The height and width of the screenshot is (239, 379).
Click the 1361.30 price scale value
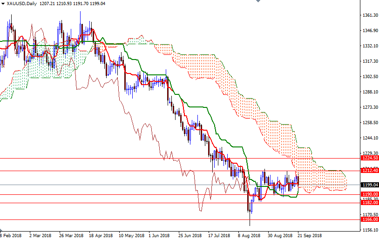click(x=369, y=15)
